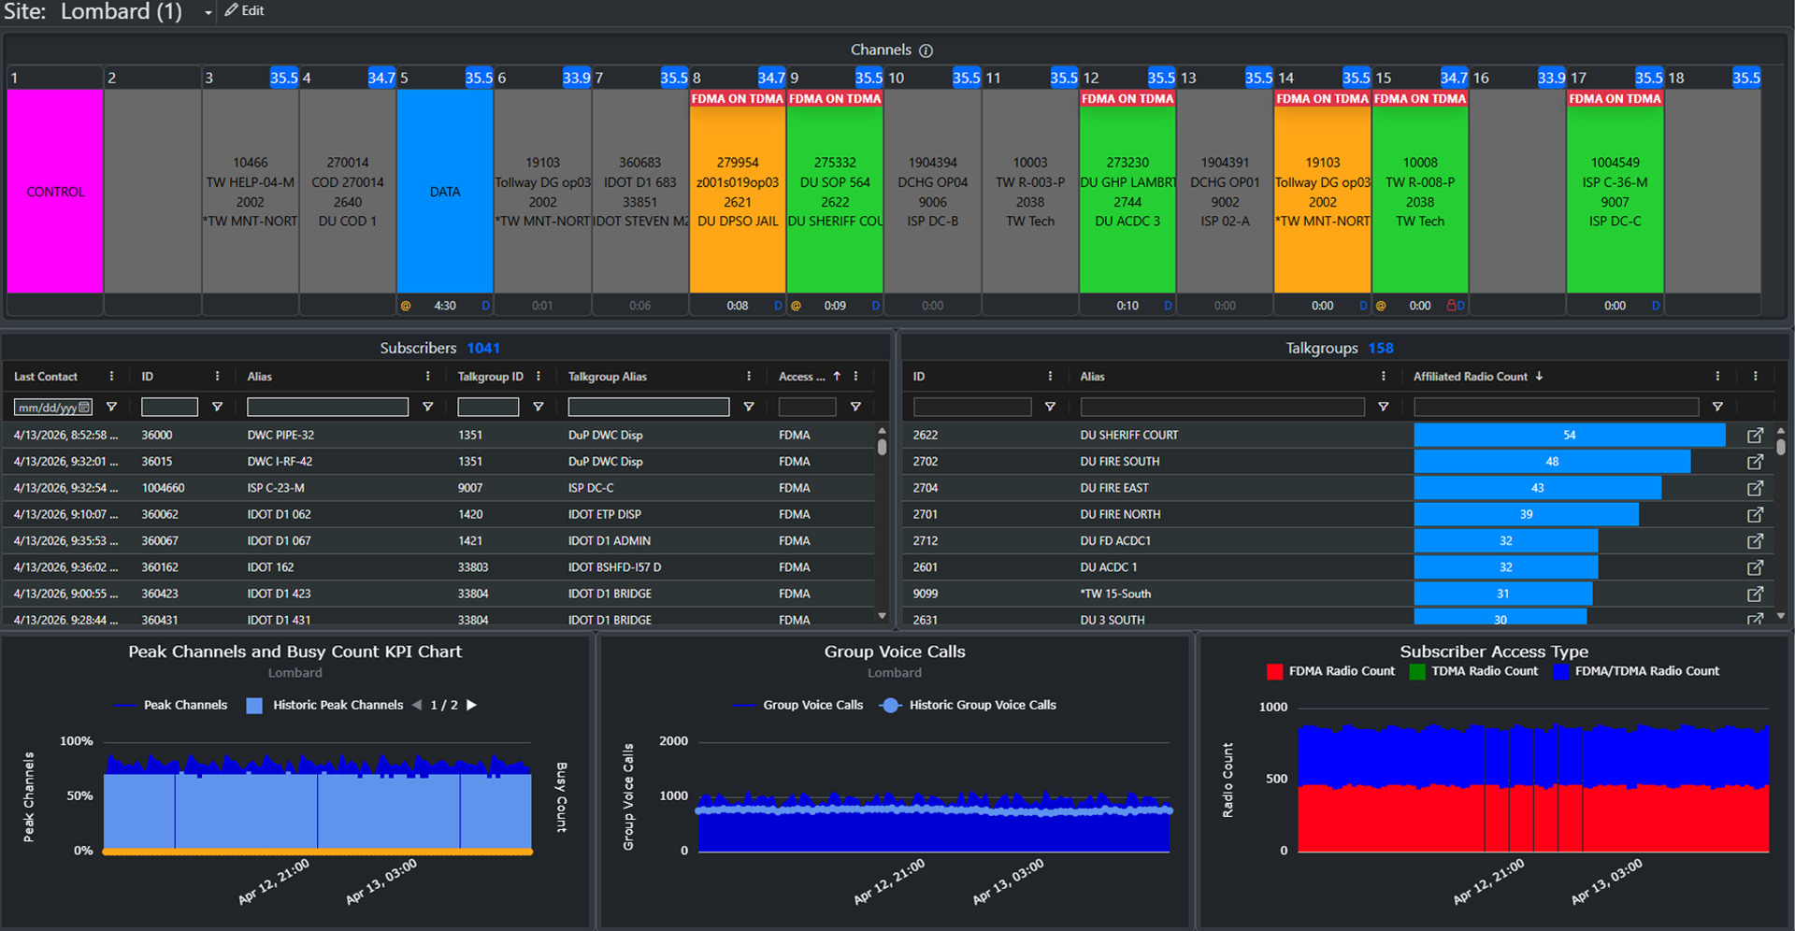Viewport: 1795px width, 931px height.
Task: Click filter icon for Talkgroup ID column
Action: click(x=538, y=408)
